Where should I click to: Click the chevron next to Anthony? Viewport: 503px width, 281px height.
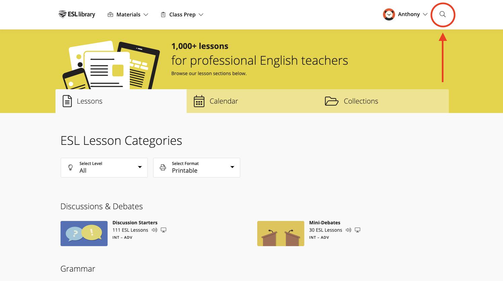click(x=425, y=14)
